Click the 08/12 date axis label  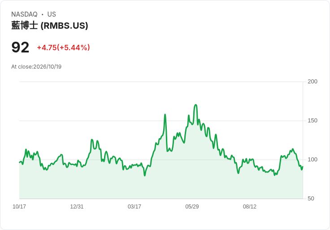coord(250,206)
